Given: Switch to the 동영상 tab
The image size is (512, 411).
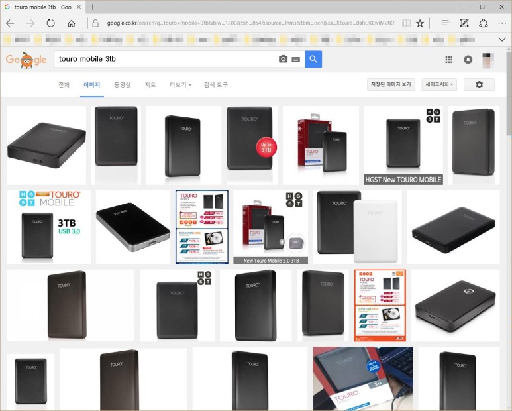Looking at the screenshot, I should pos(122,85).
